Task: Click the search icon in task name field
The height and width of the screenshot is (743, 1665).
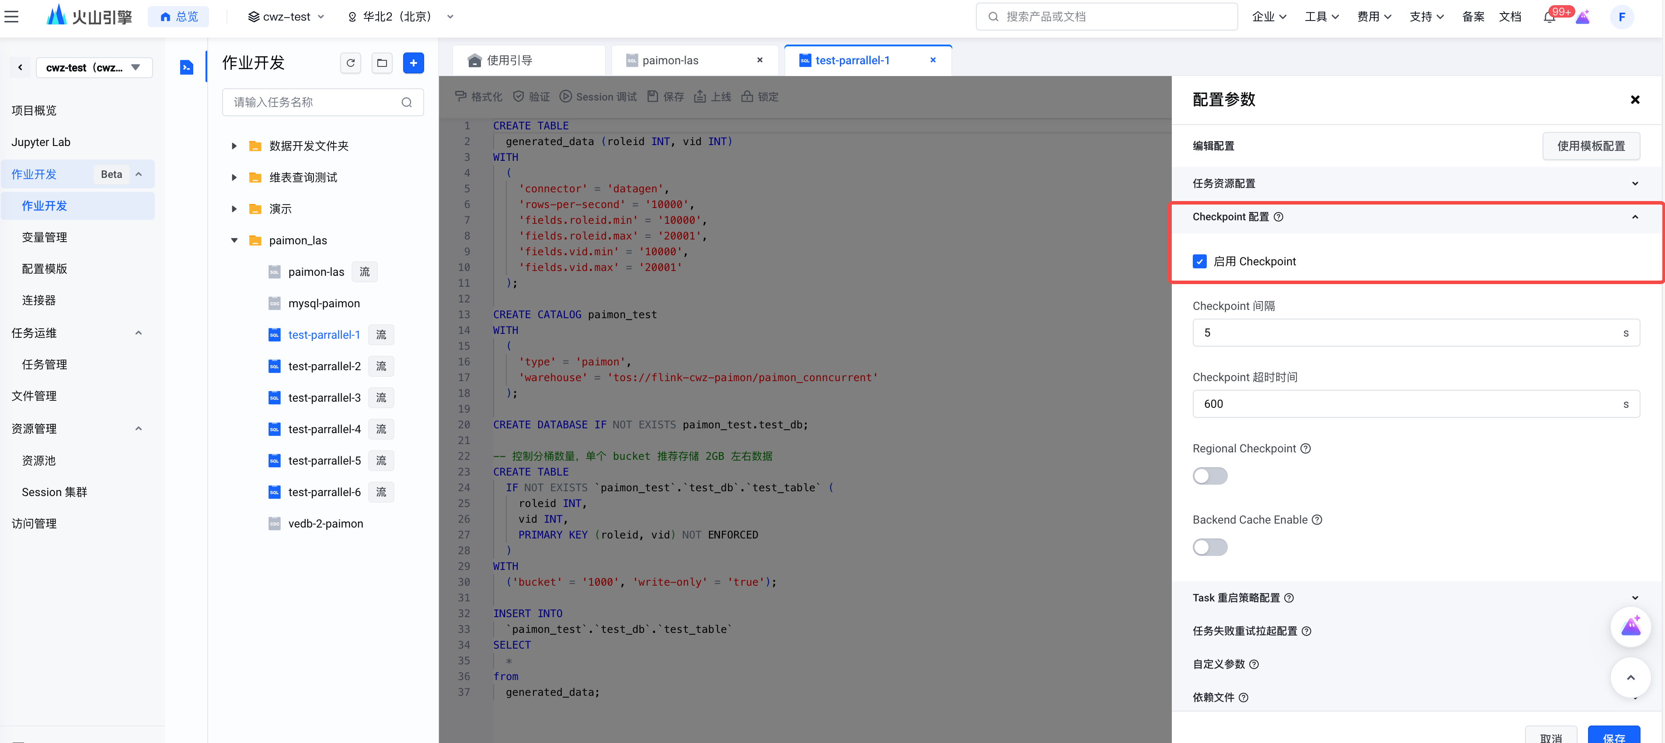Action: [x=407, y=102]
